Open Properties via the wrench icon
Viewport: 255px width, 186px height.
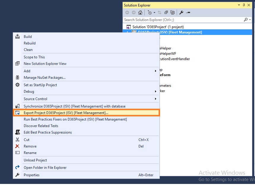[x=181, y=12]
